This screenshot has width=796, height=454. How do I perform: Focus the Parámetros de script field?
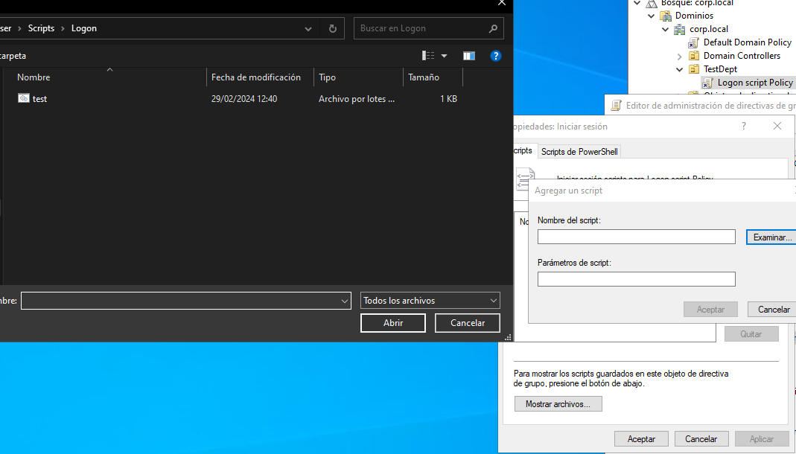pyautogui.click(x=637, y=279)
